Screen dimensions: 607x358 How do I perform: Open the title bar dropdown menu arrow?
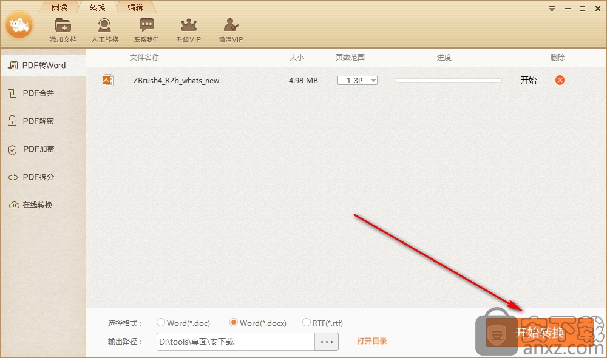click(x=552, y=8)
